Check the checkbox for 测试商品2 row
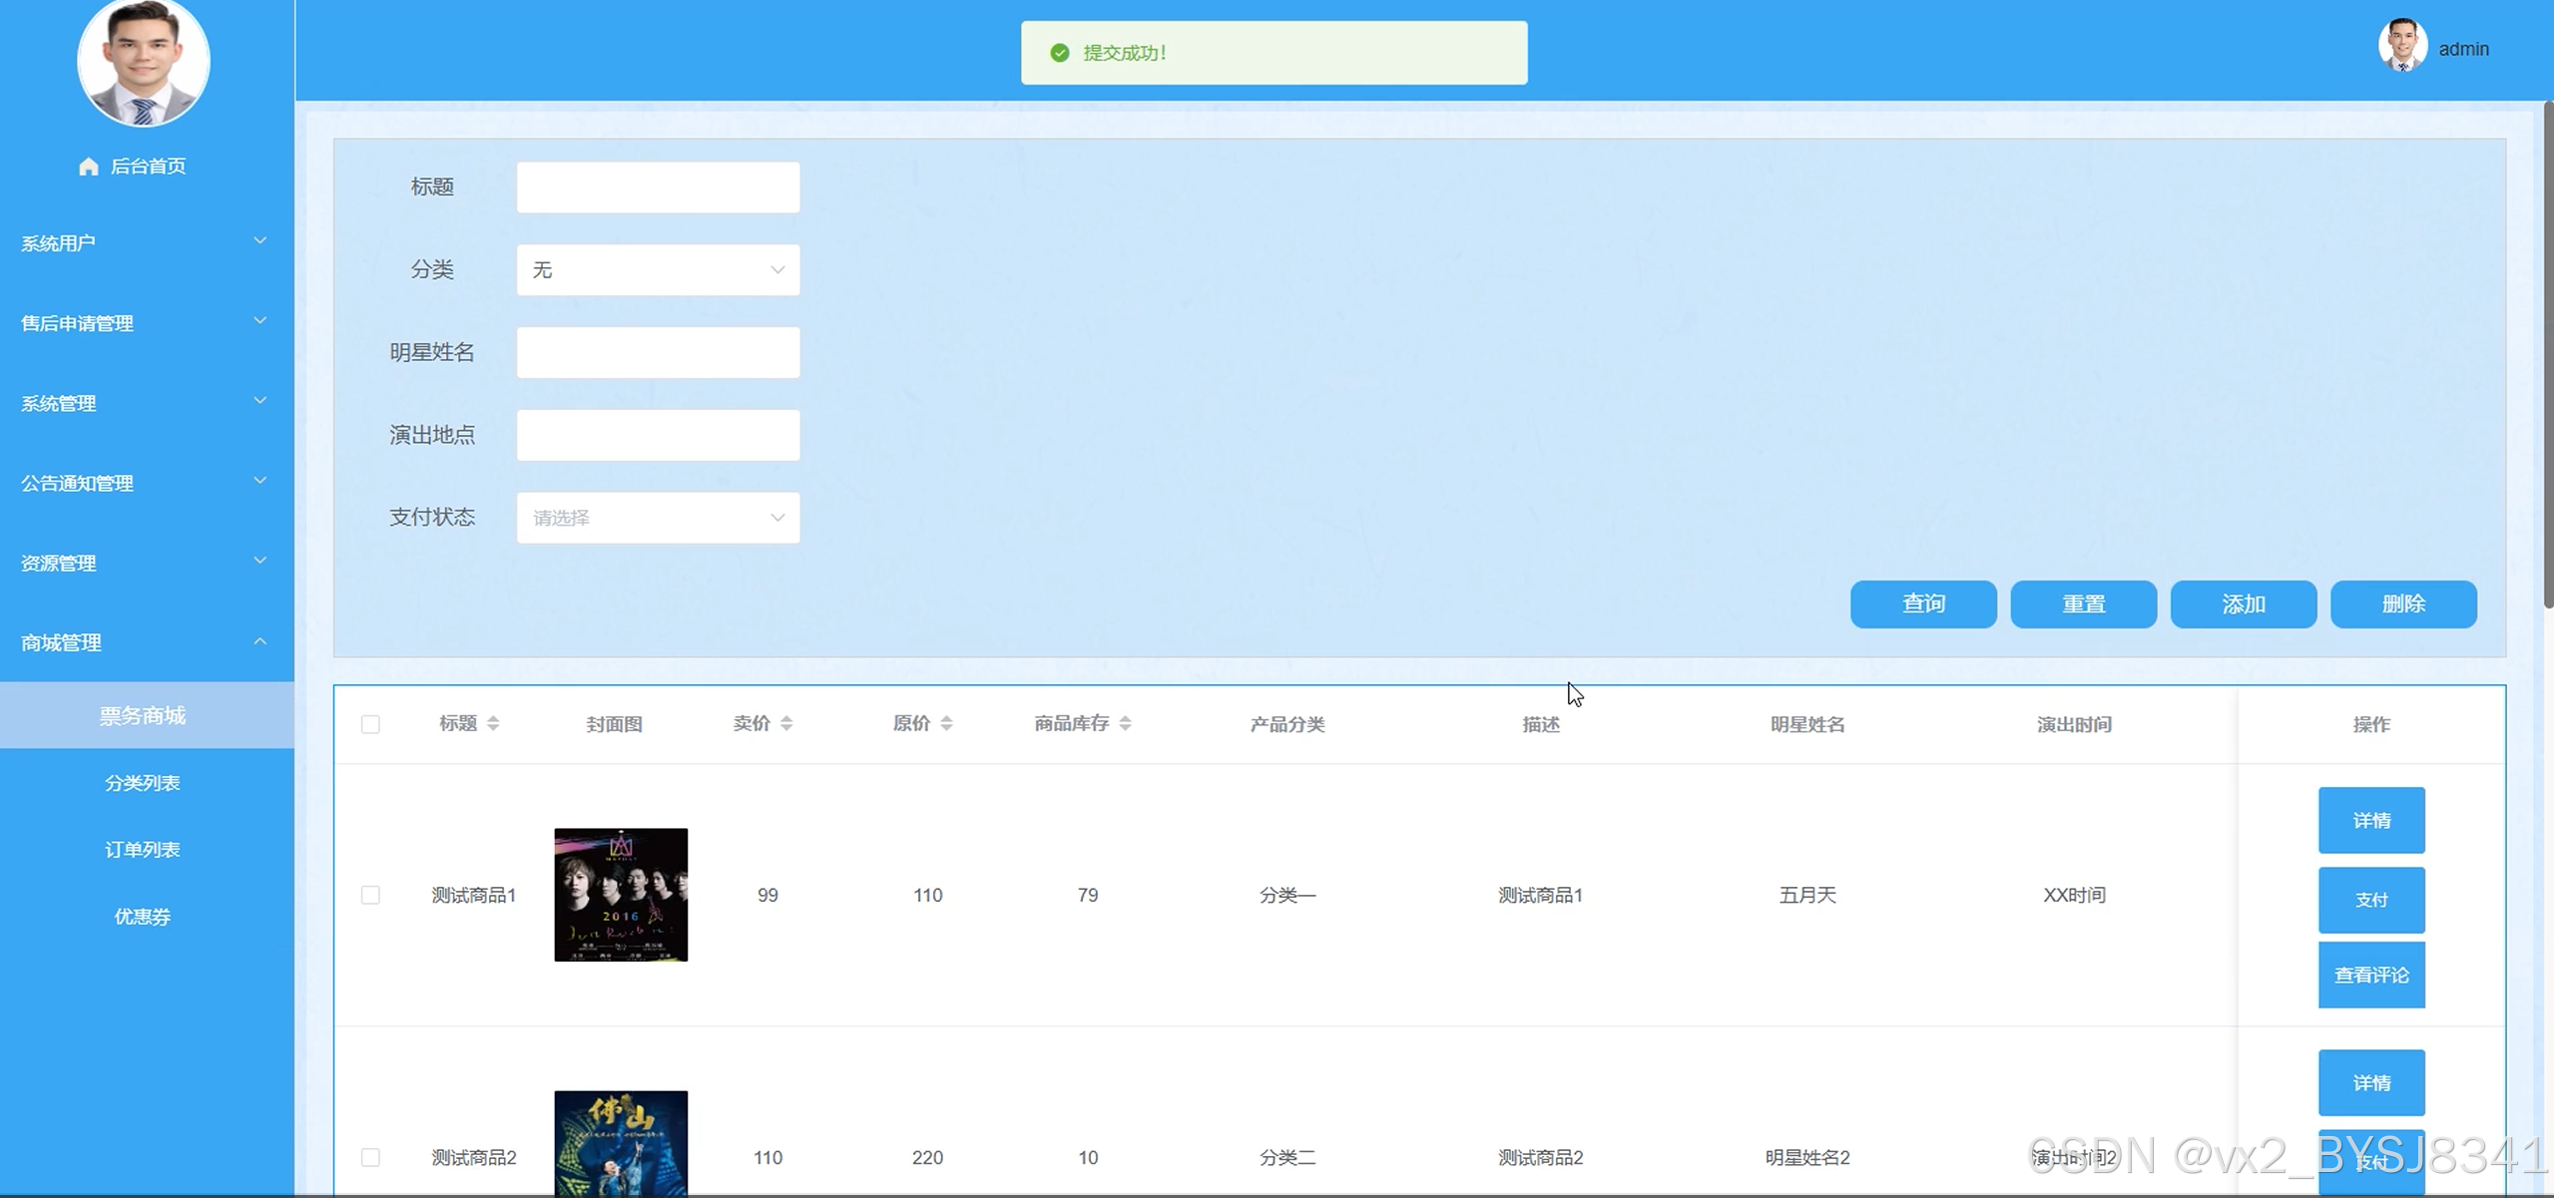2554x1198 pixels. pyautogui.click(x=370, y=1157)
